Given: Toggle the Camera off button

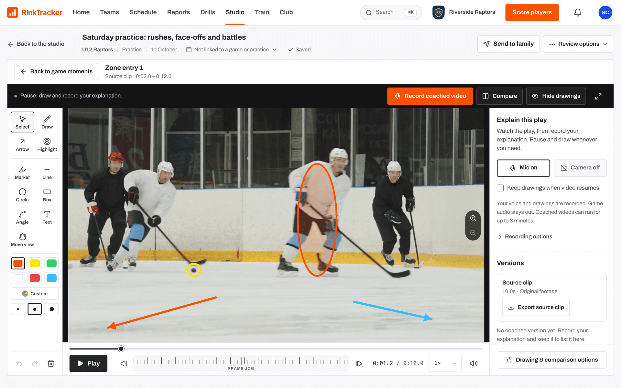Looking at the screenshot, I should pos(580,168).
